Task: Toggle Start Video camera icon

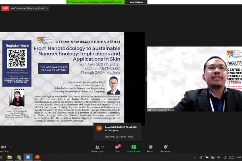Action: point(4,148)
